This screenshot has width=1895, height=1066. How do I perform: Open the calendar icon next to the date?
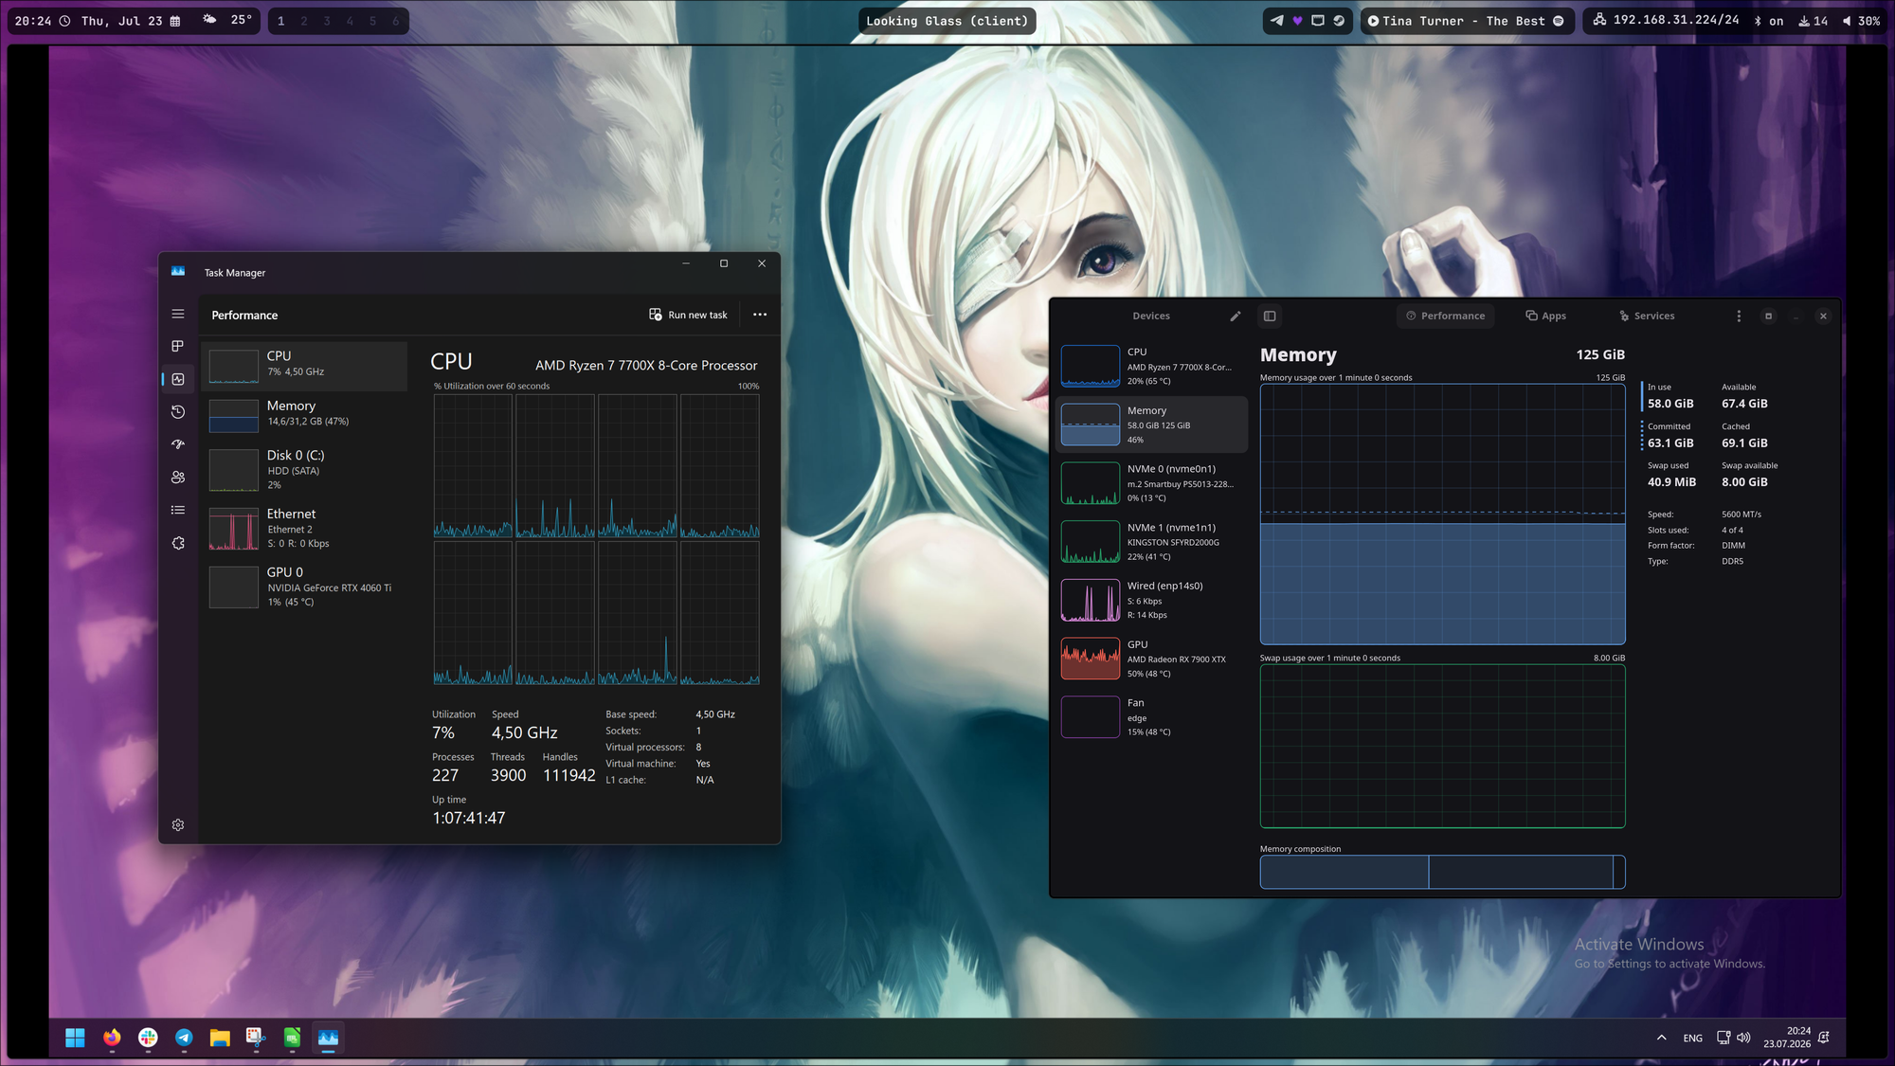[175, 21]
